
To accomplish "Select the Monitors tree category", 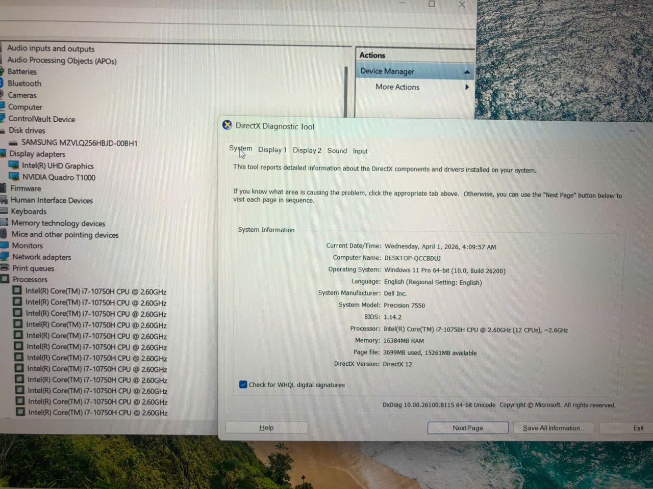I will [27, 246].
